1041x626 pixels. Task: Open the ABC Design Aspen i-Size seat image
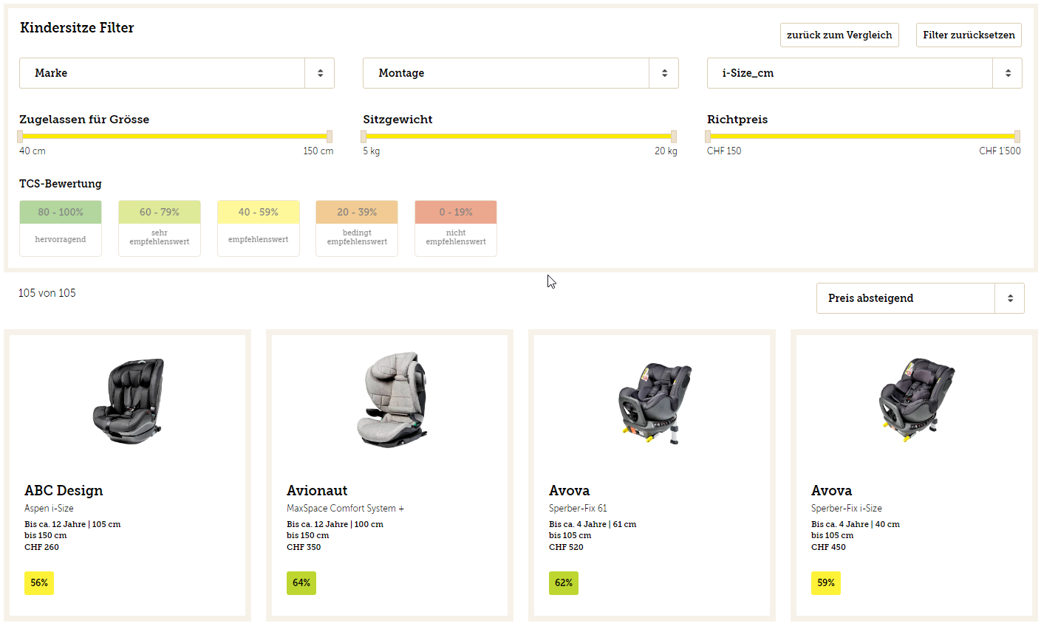point(129,401)
